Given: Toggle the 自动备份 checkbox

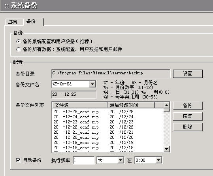Looking at the screenshot, I should point(18,160).
